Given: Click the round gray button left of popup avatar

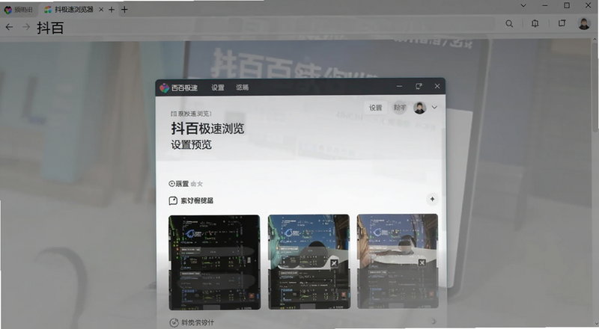Looking at the screenshot, I should 400,108.
